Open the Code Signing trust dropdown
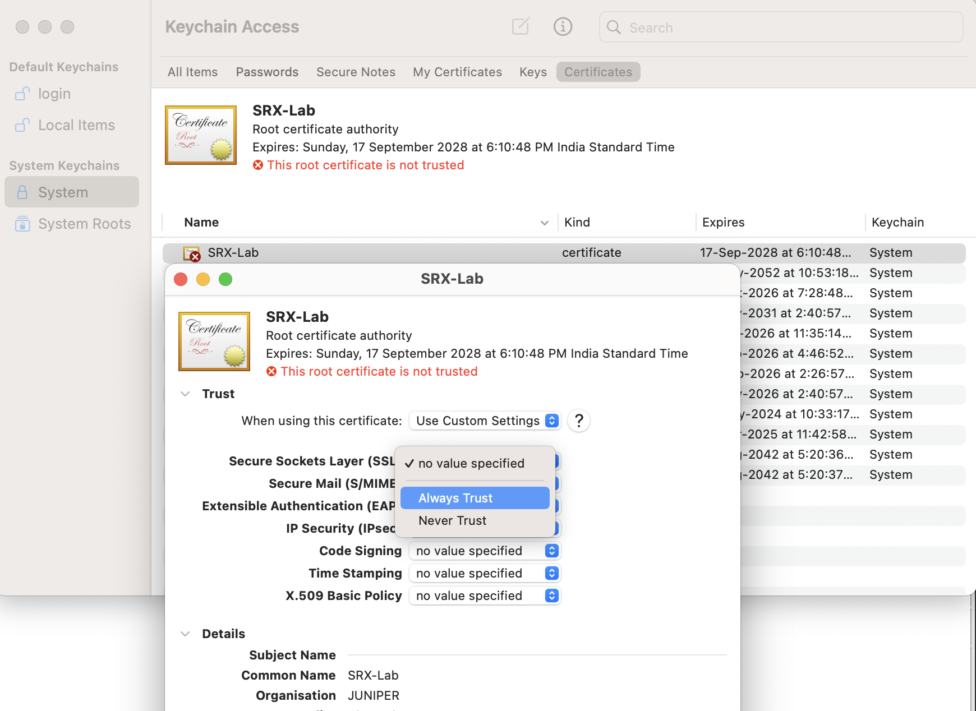Screen dimensions: 976x711 485,551
